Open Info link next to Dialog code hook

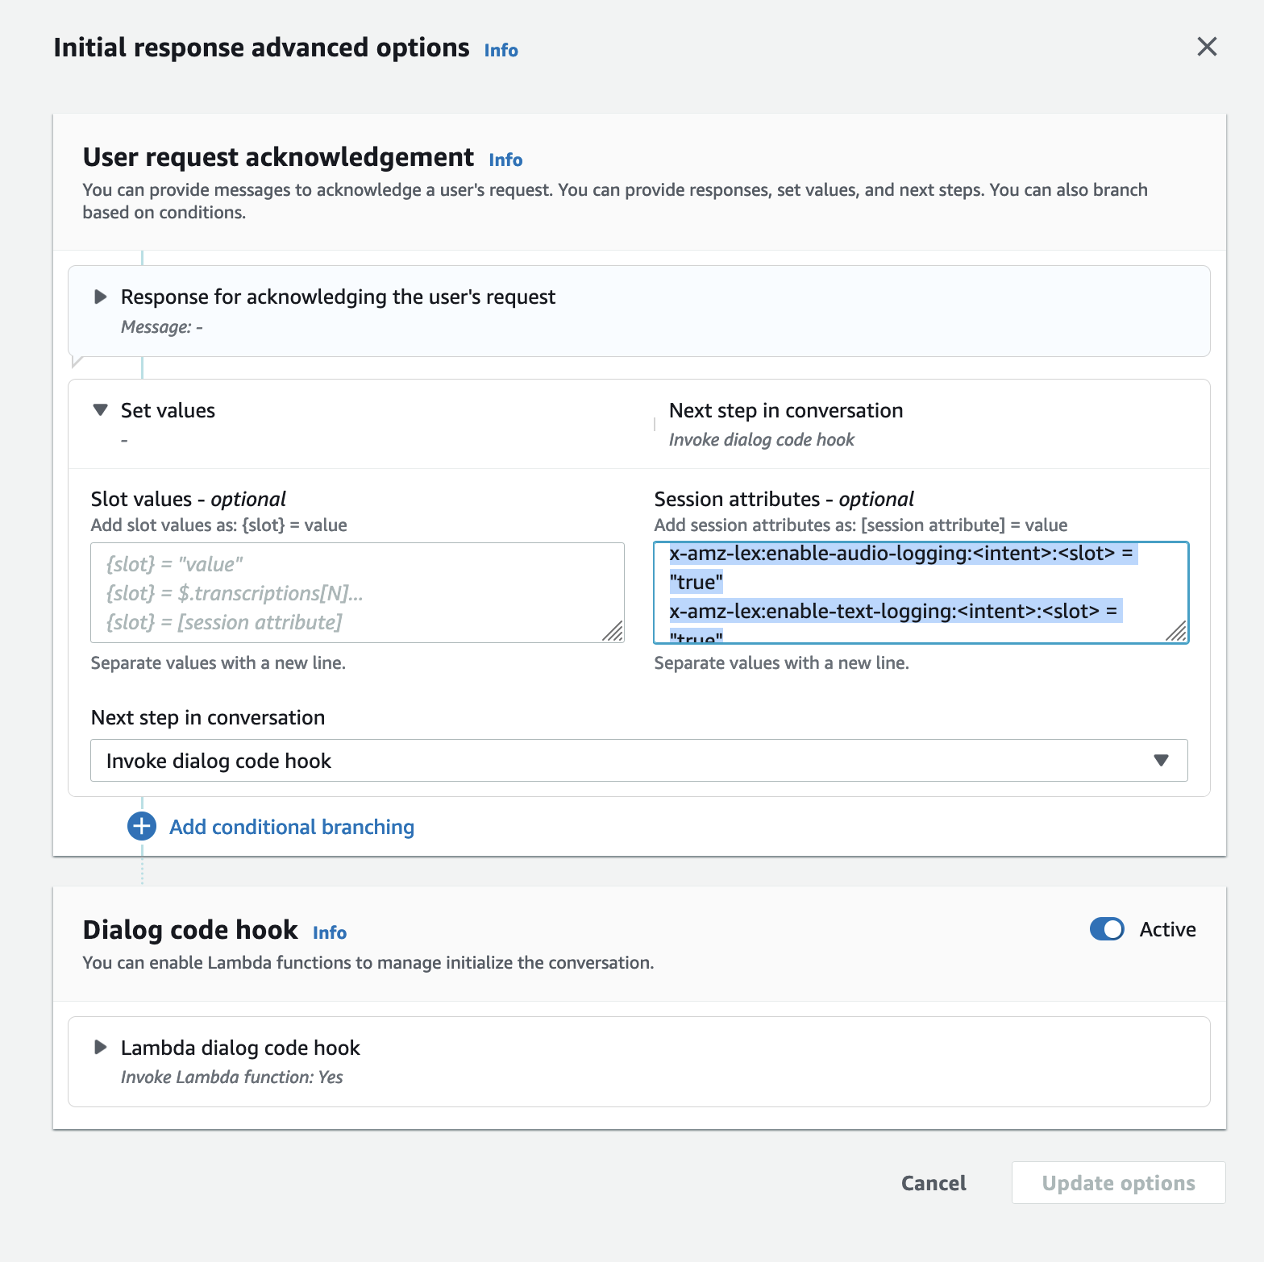click(x=330, y=933)
